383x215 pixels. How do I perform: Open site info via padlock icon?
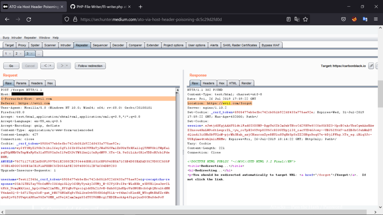pos(75,19)
